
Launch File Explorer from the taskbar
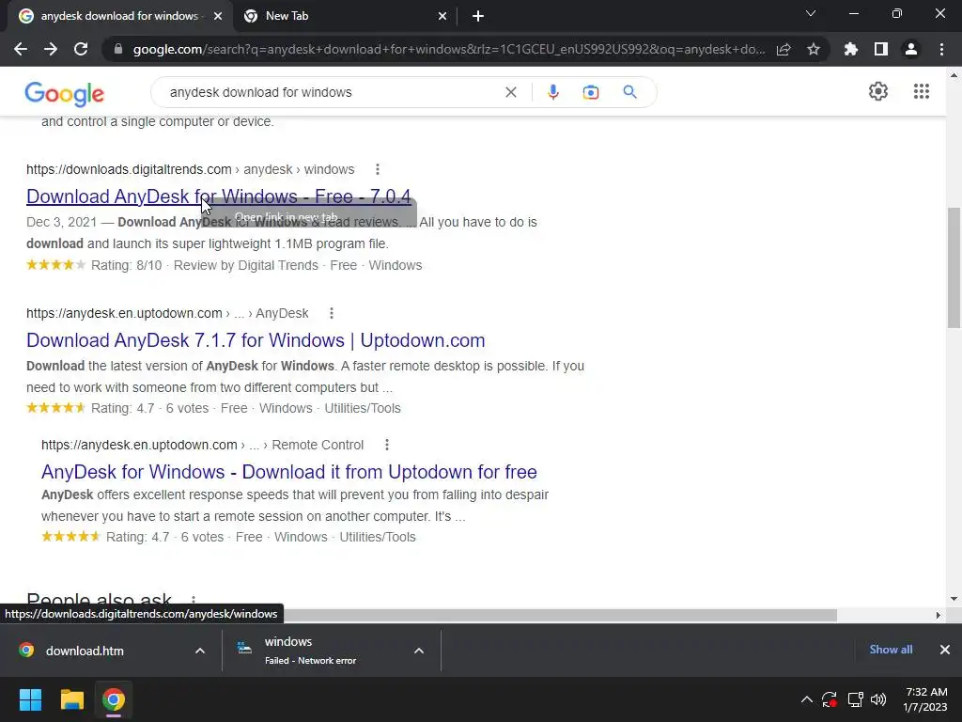click(71, 699)
